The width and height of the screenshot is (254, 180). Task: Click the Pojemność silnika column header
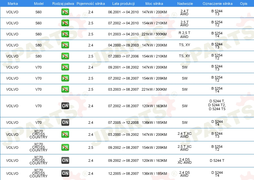[91, 4]
